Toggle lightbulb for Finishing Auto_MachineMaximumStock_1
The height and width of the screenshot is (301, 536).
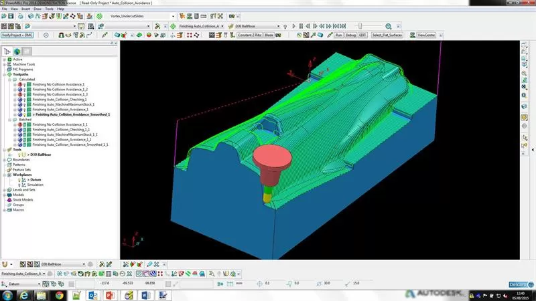click(25, 104)
